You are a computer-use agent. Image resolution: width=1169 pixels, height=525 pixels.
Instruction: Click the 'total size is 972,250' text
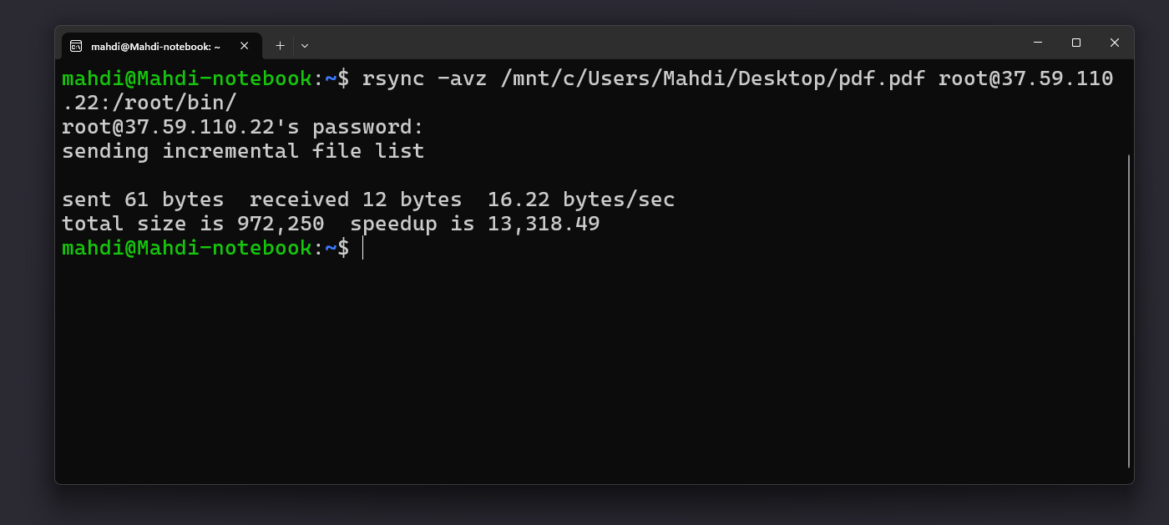pyautogui.click(x=192, y=225)
